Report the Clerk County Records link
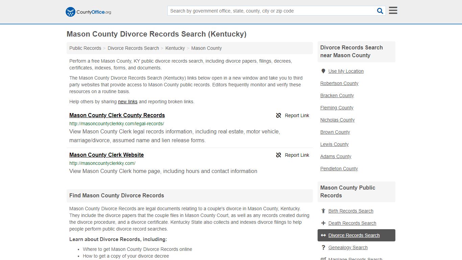 (293, 115)
